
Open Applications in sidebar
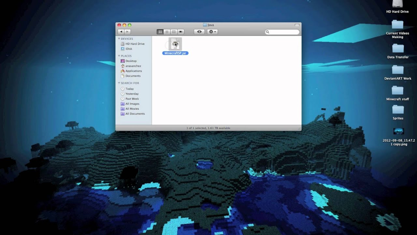point(131,71)
